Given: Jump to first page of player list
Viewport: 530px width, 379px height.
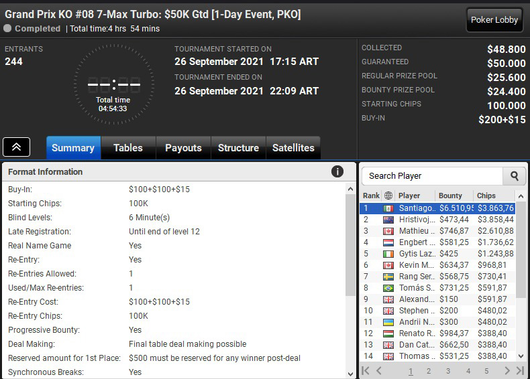Looking at the screenshot, I should (366, 370).
